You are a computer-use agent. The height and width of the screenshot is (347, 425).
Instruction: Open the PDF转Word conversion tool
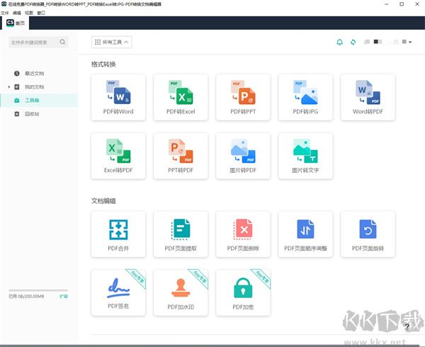point(118,97)
